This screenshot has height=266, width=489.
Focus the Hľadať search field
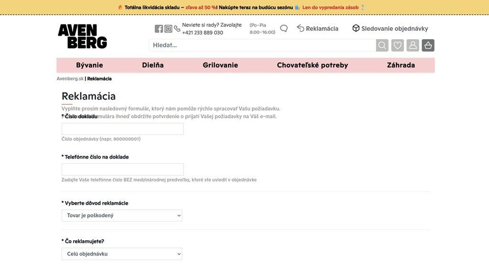click(x=262, y=45)
